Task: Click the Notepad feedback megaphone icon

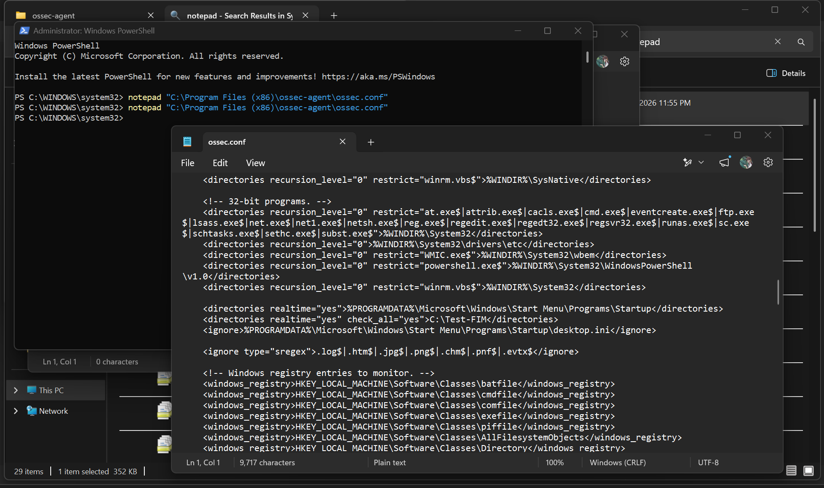Action: tap(724, 162)
